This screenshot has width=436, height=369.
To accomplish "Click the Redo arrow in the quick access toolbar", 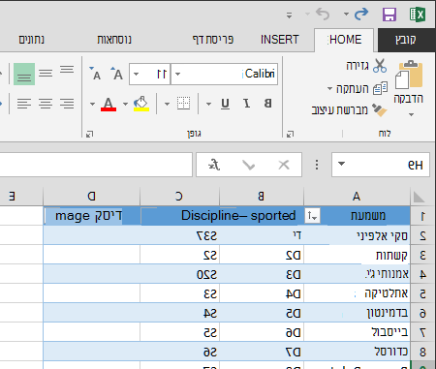I will (361, 14).
